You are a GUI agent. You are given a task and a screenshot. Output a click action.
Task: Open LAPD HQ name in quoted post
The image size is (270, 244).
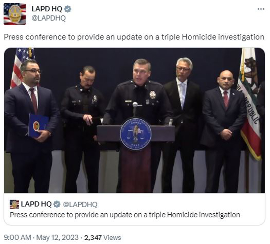tap(36, 204)
